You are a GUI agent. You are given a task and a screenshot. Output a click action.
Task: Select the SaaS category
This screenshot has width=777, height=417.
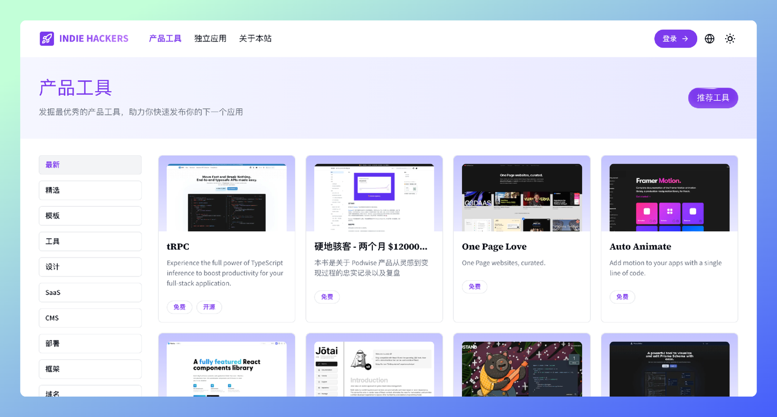click(x=90, y=293)
